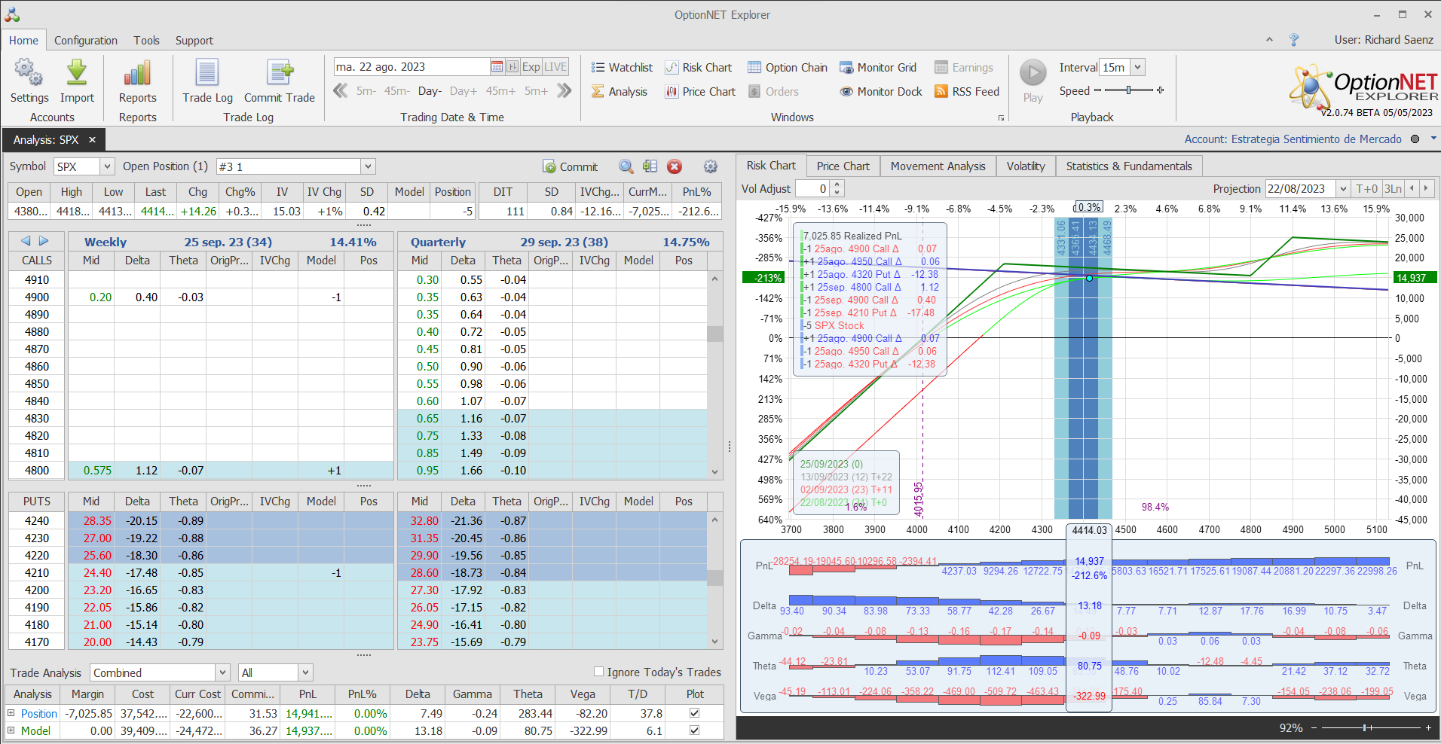Switch to the Price Chart tab
The width and height of the screenshot is (1441, 744).
pyautogui.click(x=843, y=166)
